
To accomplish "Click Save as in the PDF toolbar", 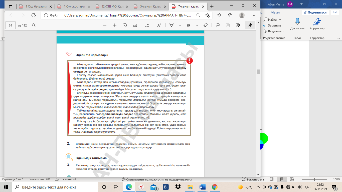I will 238,25.
